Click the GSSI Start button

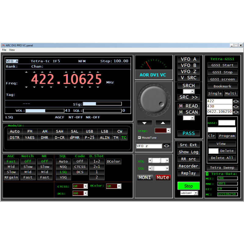(223, 65)
